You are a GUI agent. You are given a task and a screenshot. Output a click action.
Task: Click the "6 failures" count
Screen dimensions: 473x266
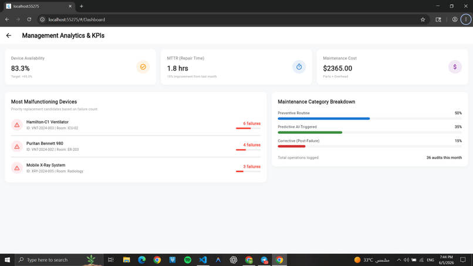tap(252, 123)
